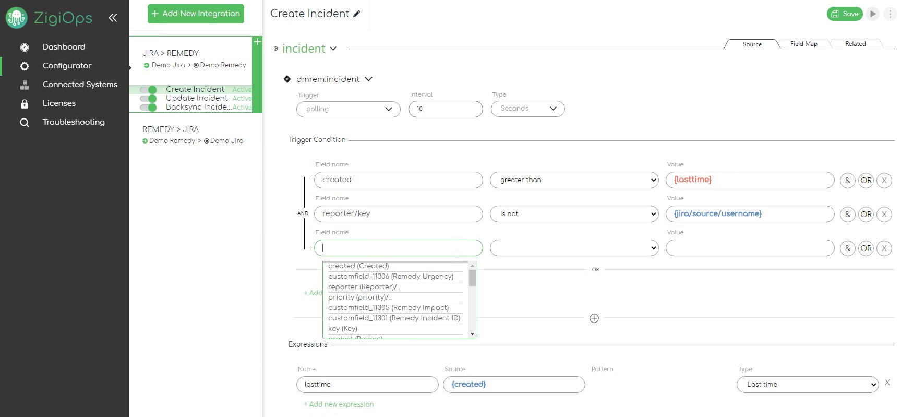The image size is (901, 417).
Task: Click OR button in reporter/key row
Action: click(x=866, y=215)
